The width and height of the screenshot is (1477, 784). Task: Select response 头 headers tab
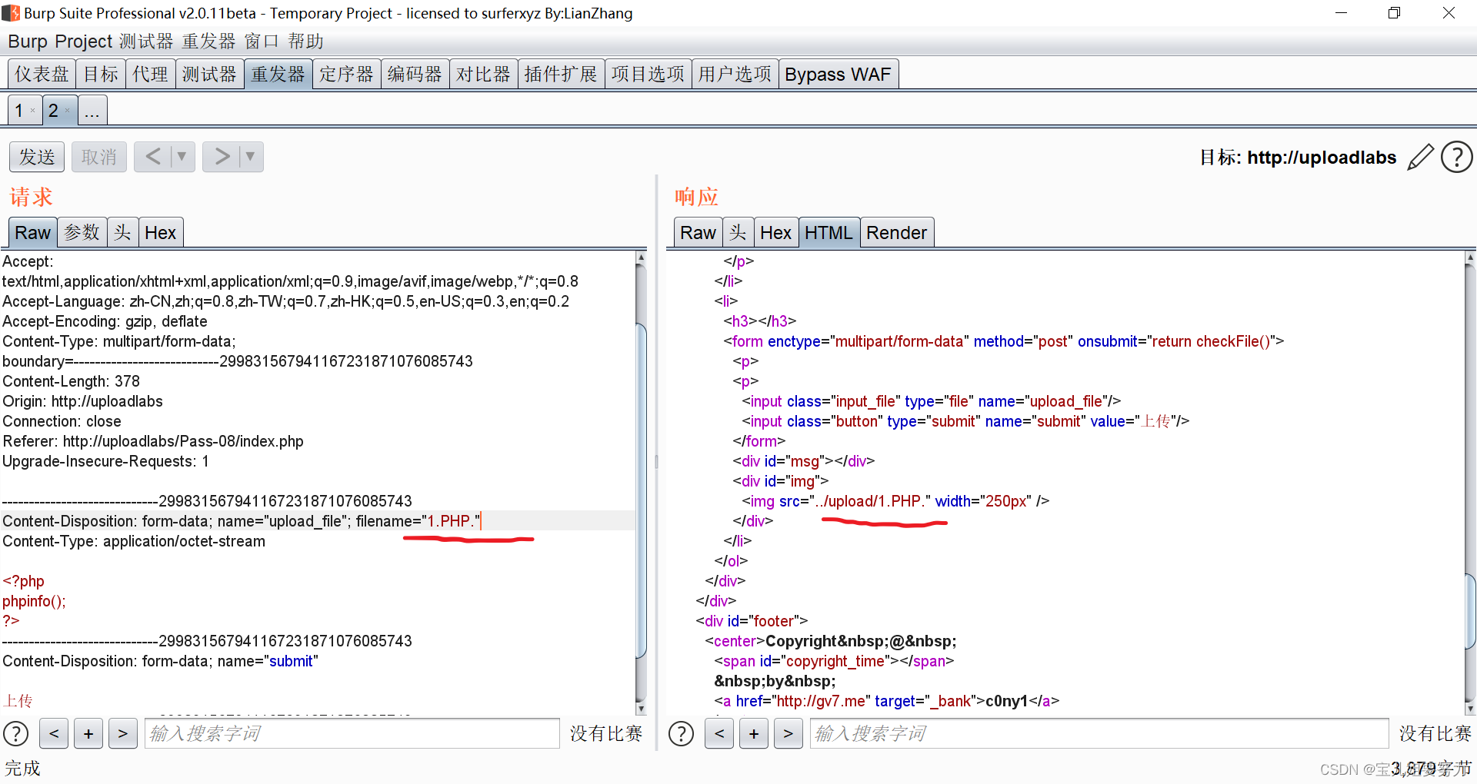coord(738,232)
